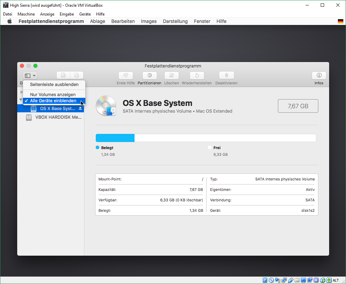
Task: Click the German flag input source icon
Action: (341, 21)
